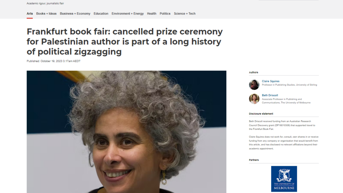Image resolution: width=343 pixels, height=193 pixels.
Task: Open Beth Driscoll's author profile link
Action: coord(270,95)
